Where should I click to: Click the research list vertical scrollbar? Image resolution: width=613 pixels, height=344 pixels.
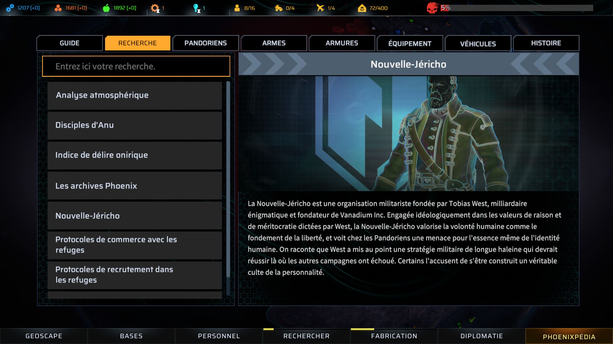coord(228,179)
